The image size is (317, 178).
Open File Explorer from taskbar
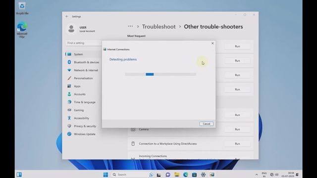tap(177, 175)
